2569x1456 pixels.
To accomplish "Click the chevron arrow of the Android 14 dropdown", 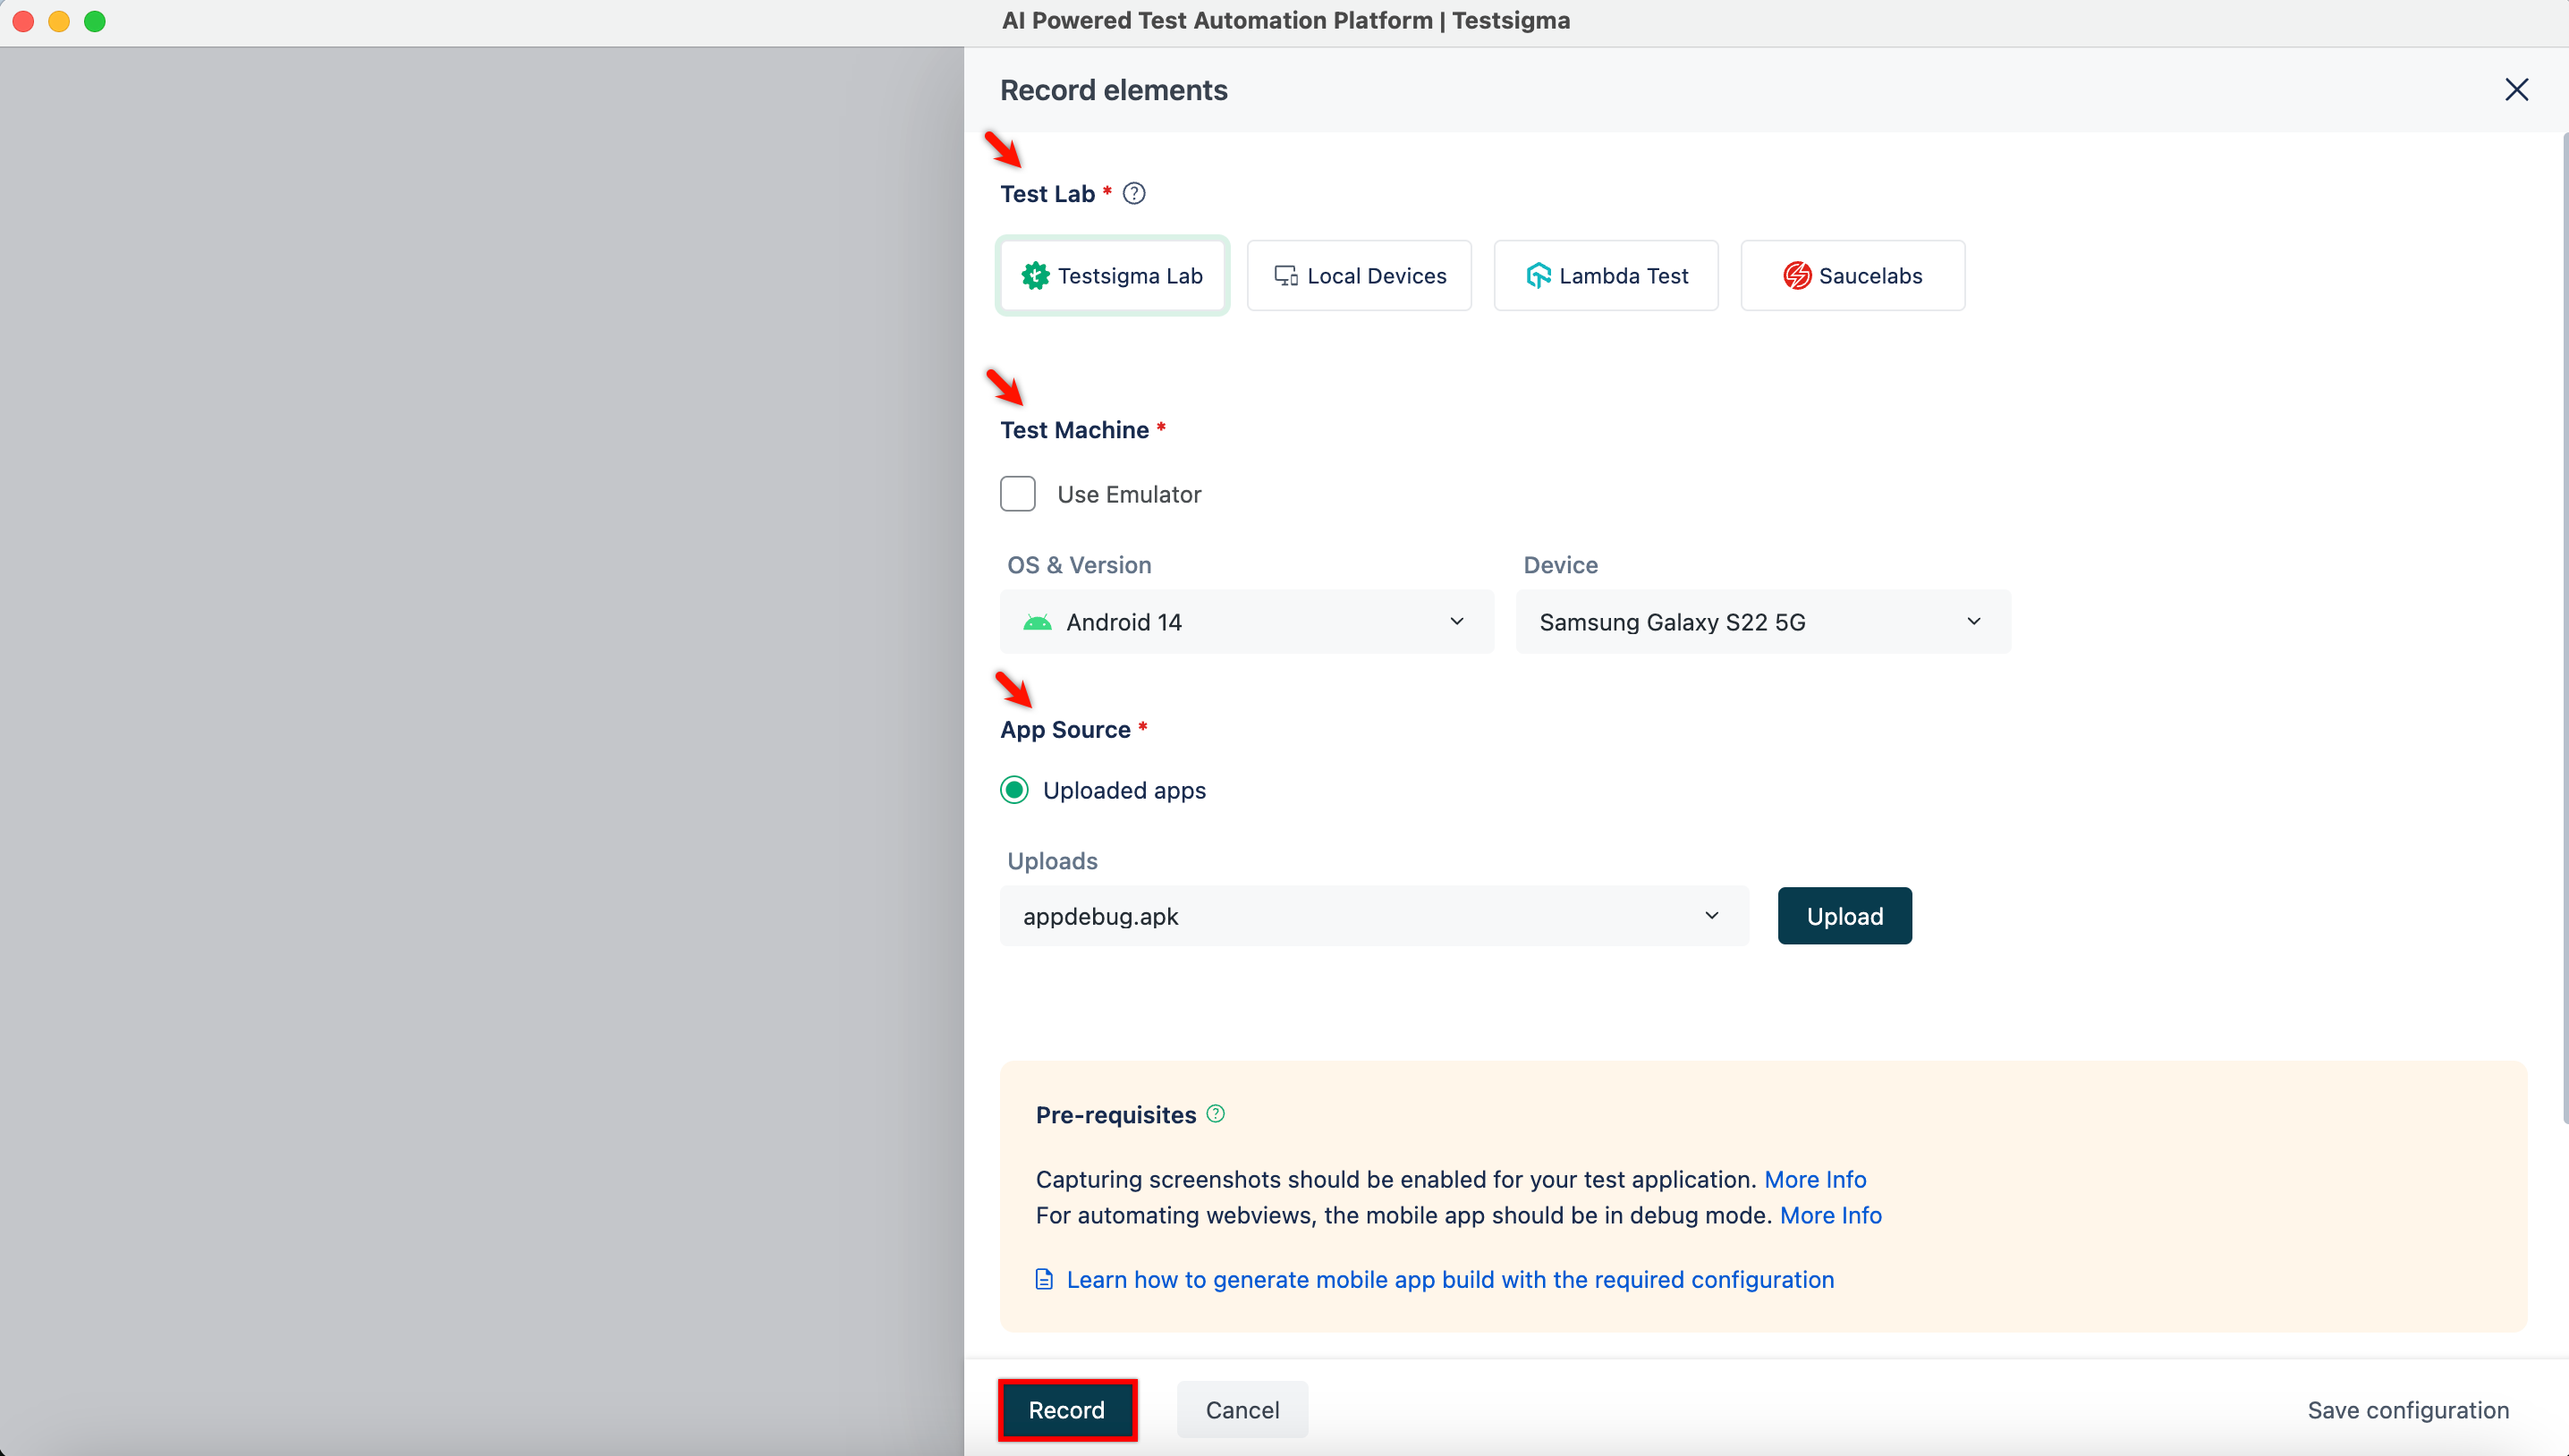I will coord(1457,622).
